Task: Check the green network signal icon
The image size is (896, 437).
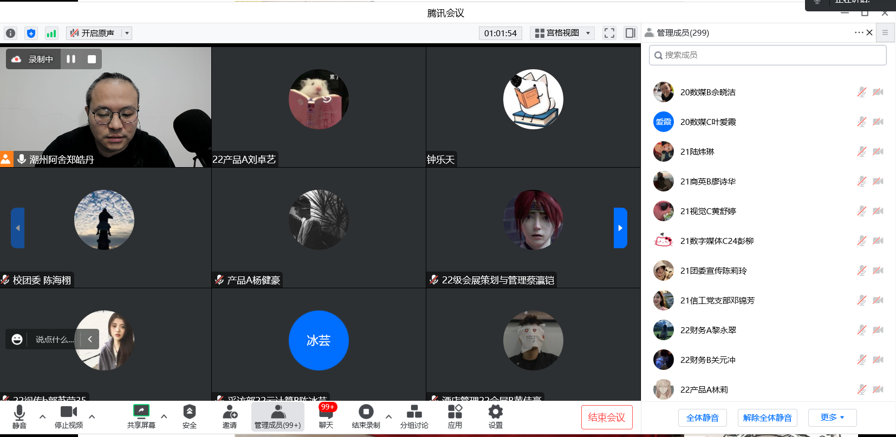Action: [x=51, y=33]
